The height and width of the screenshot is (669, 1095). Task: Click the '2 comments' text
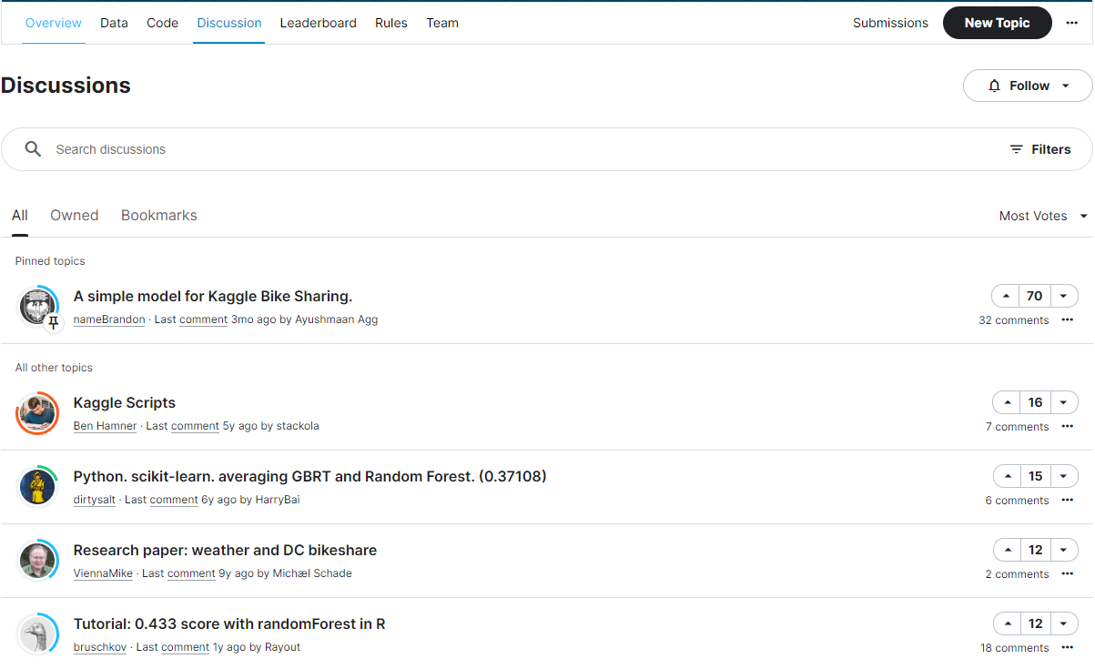click(1018, 574)
